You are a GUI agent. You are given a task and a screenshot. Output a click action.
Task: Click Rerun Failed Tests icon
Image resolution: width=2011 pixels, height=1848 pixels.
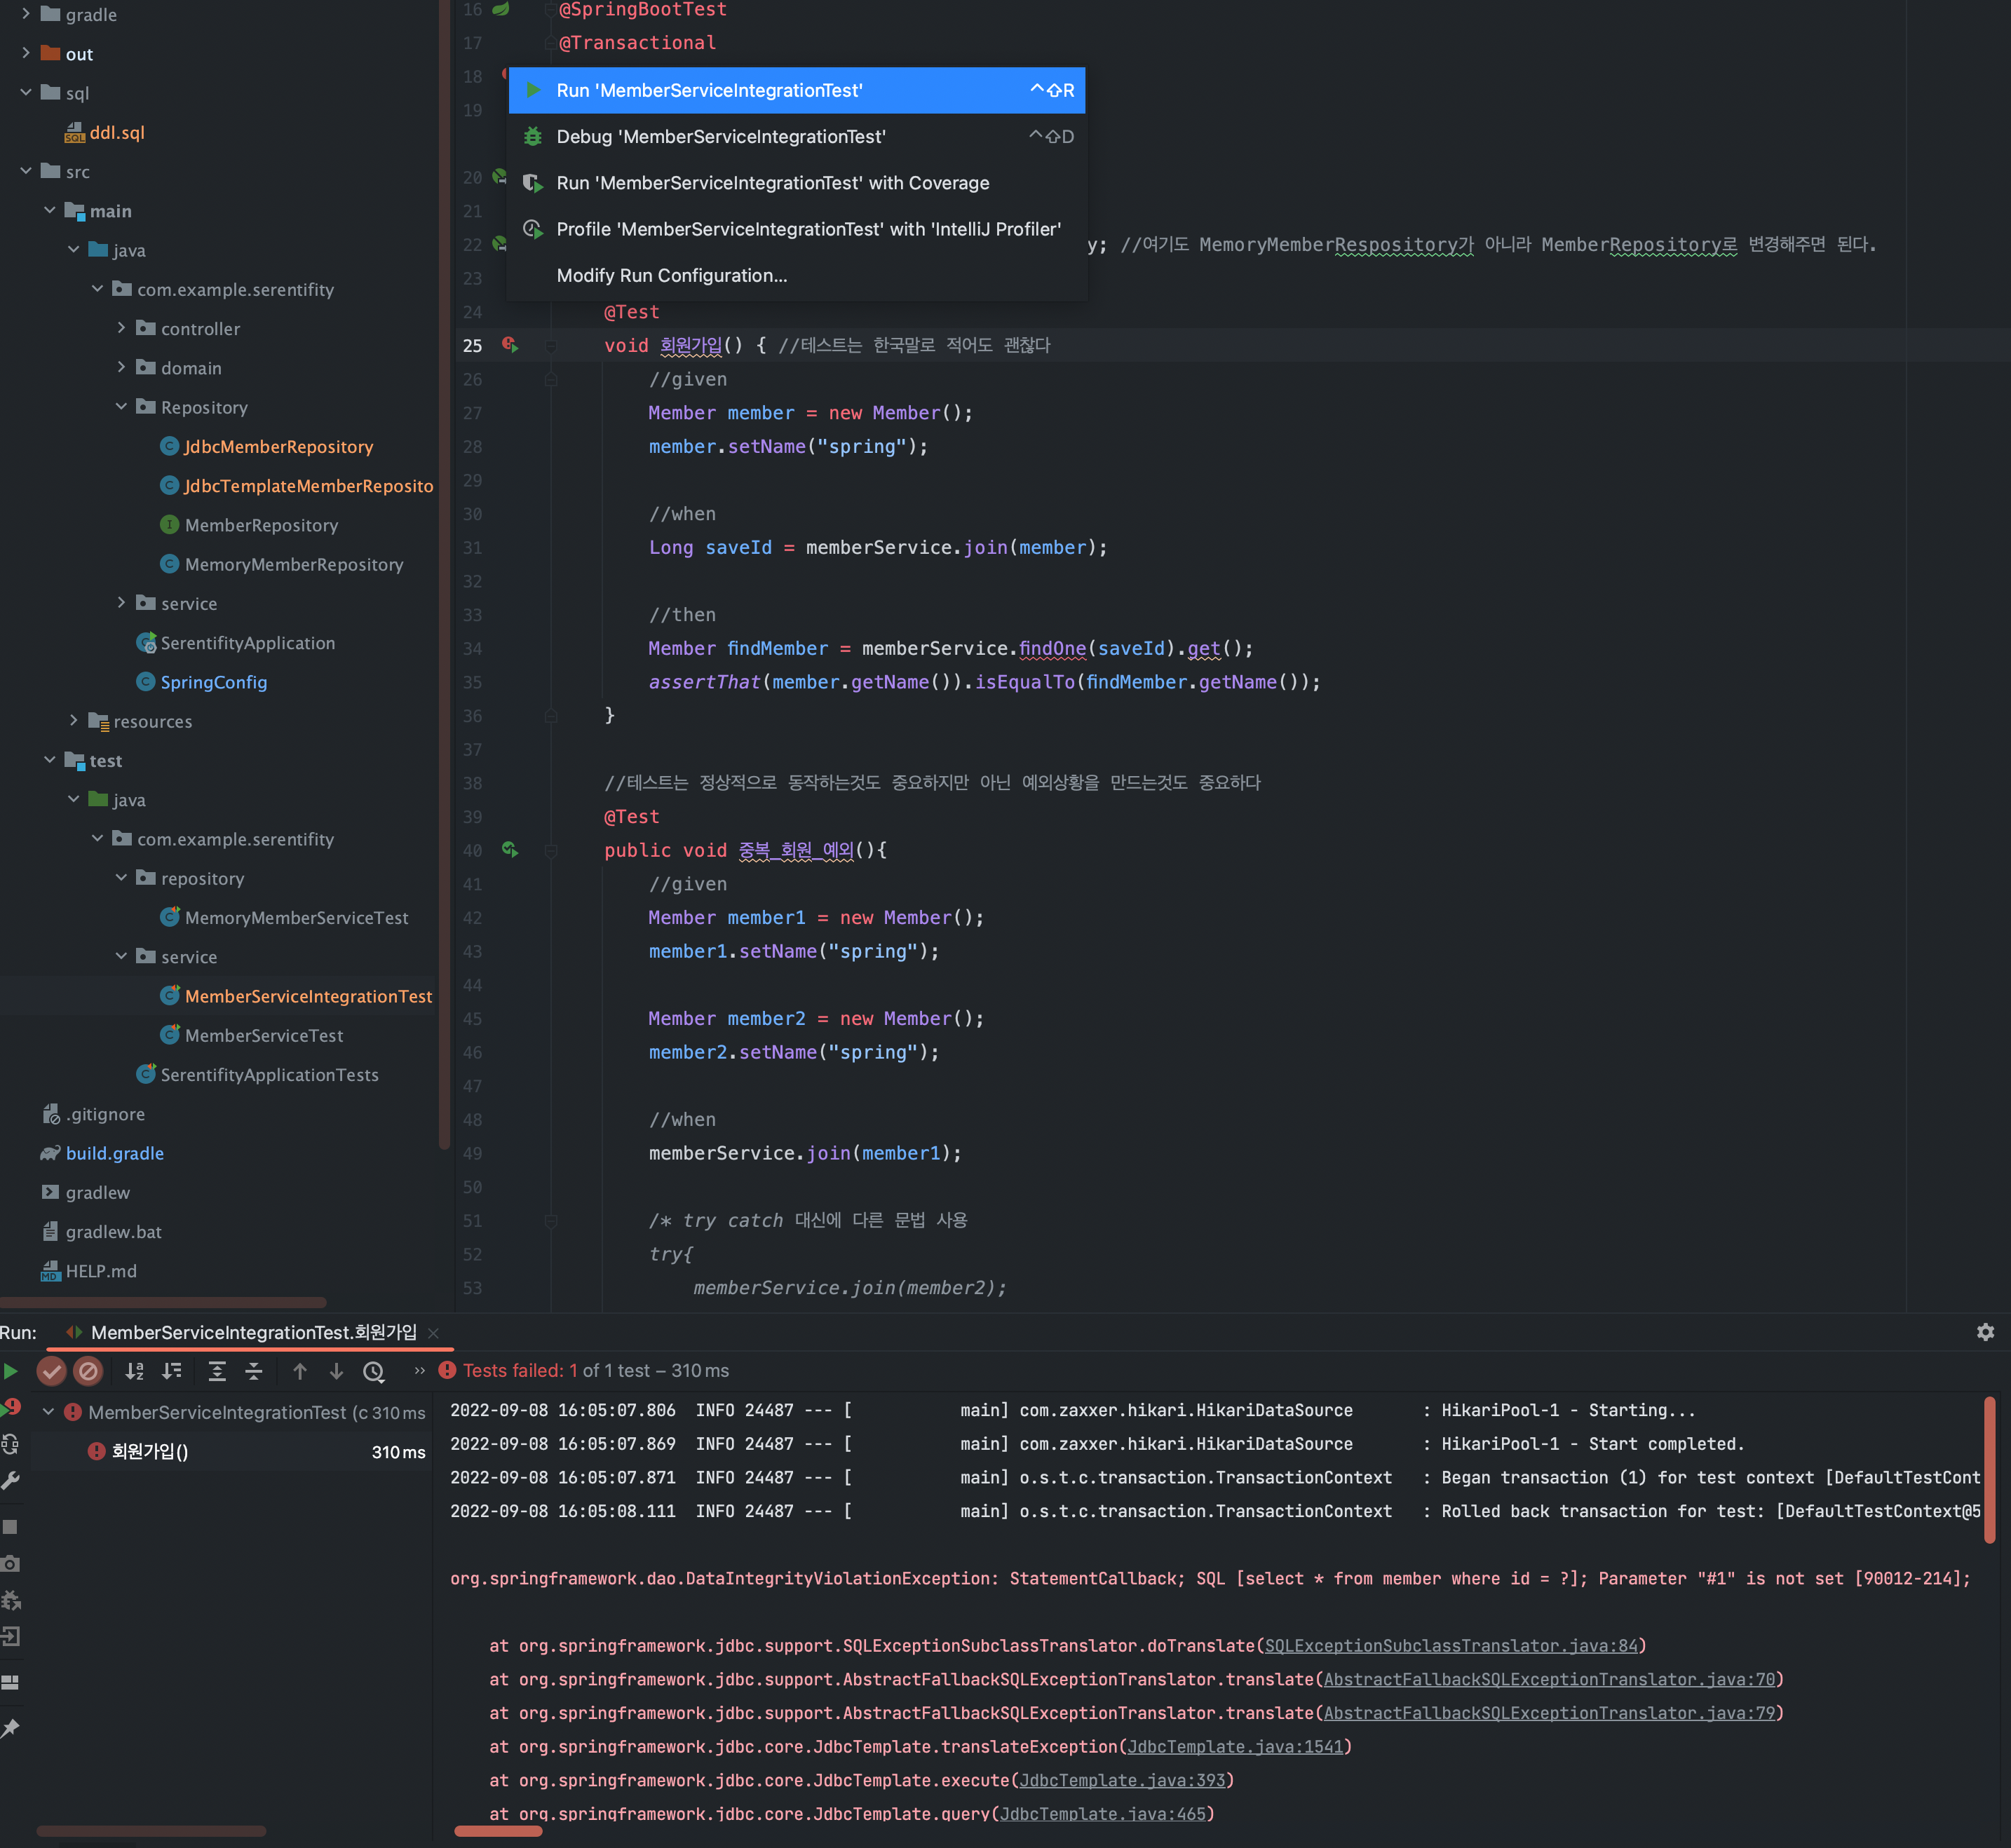(x=11, y=1408)
